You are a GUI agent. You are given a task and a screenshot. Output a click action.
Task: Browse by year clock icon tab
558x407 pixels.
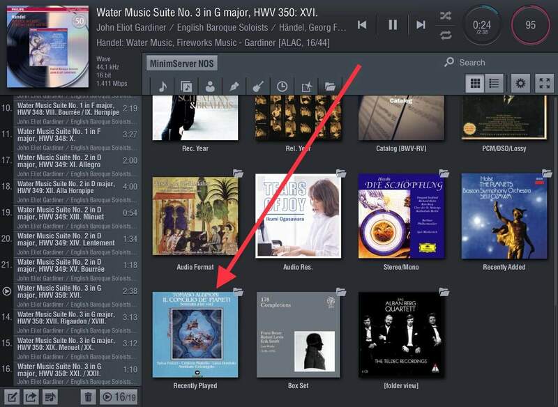[282, 86]
